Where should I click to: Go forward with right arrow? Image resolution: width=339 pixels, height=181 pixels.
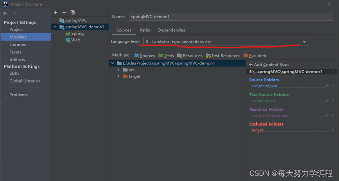click(x=14, y=13)
